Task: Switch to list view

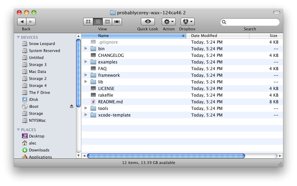Action: [x=98, y=22]
